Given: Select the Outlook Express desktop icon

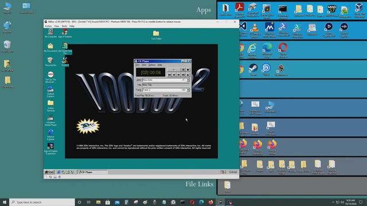Looking at the screenshot, I should pyautogui.click(x=50, y=92).
